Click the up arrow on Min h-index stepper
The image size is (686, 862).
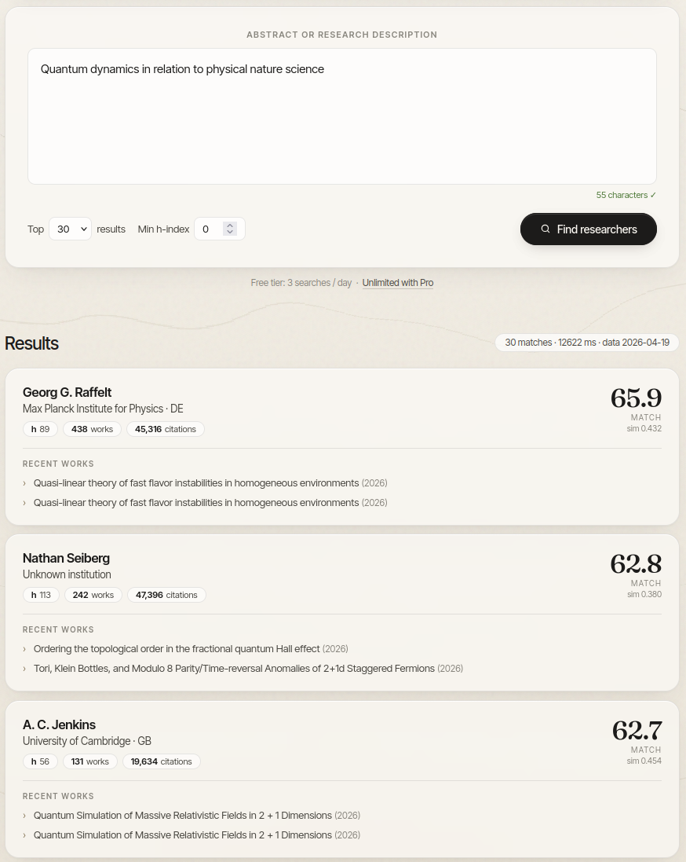coord(229,225)
